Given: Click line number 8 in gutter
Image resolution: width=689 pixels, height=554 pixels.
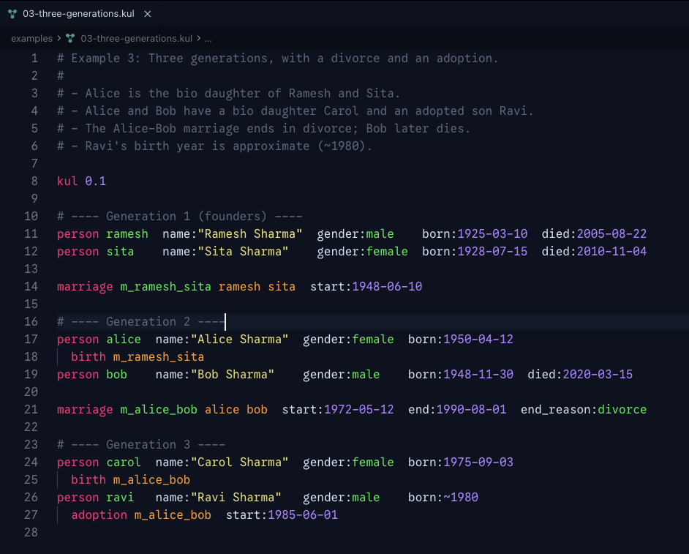Looking at the screenshot, I should point(34,181).
